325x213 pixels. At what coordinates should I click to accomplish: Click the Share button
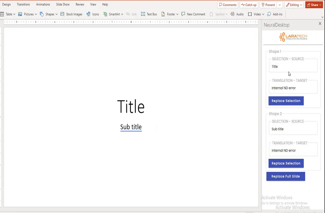pyautogui.click(x=314, y=5)
